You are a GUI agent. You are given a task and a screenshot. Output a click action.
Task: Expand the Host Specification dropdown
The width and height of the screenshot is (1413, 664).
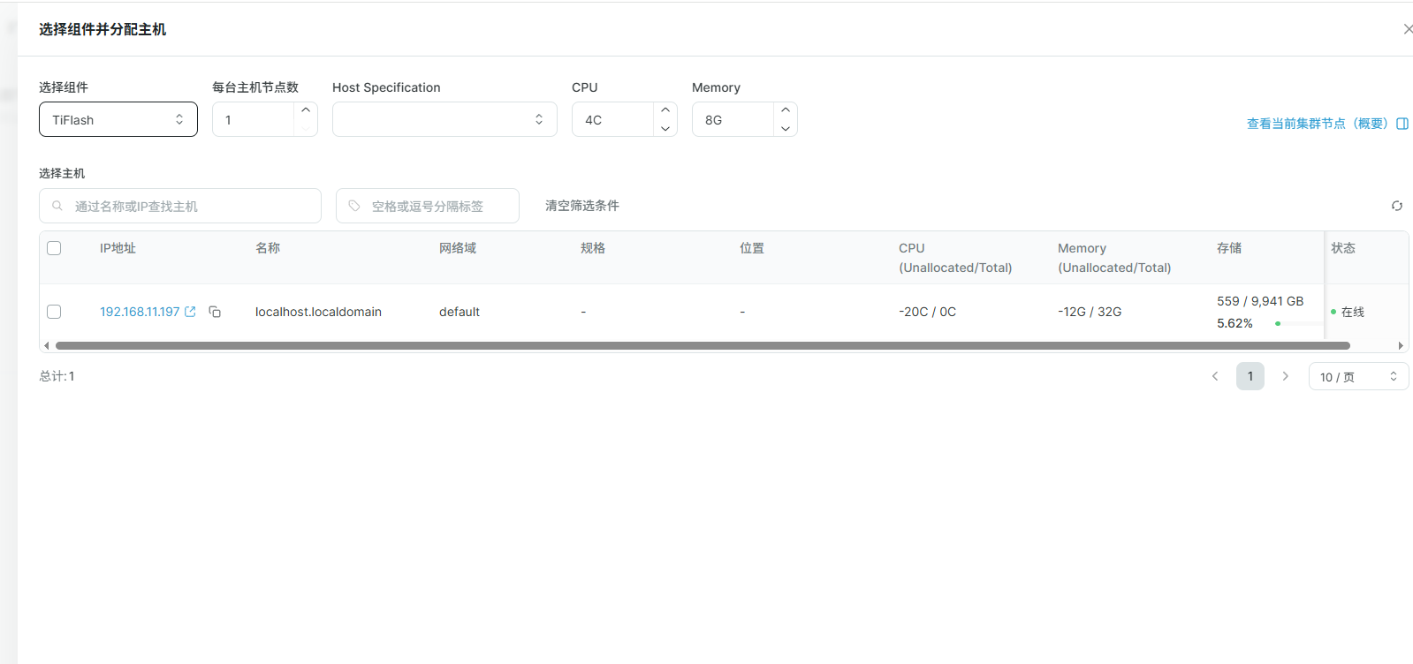point(444,120)
